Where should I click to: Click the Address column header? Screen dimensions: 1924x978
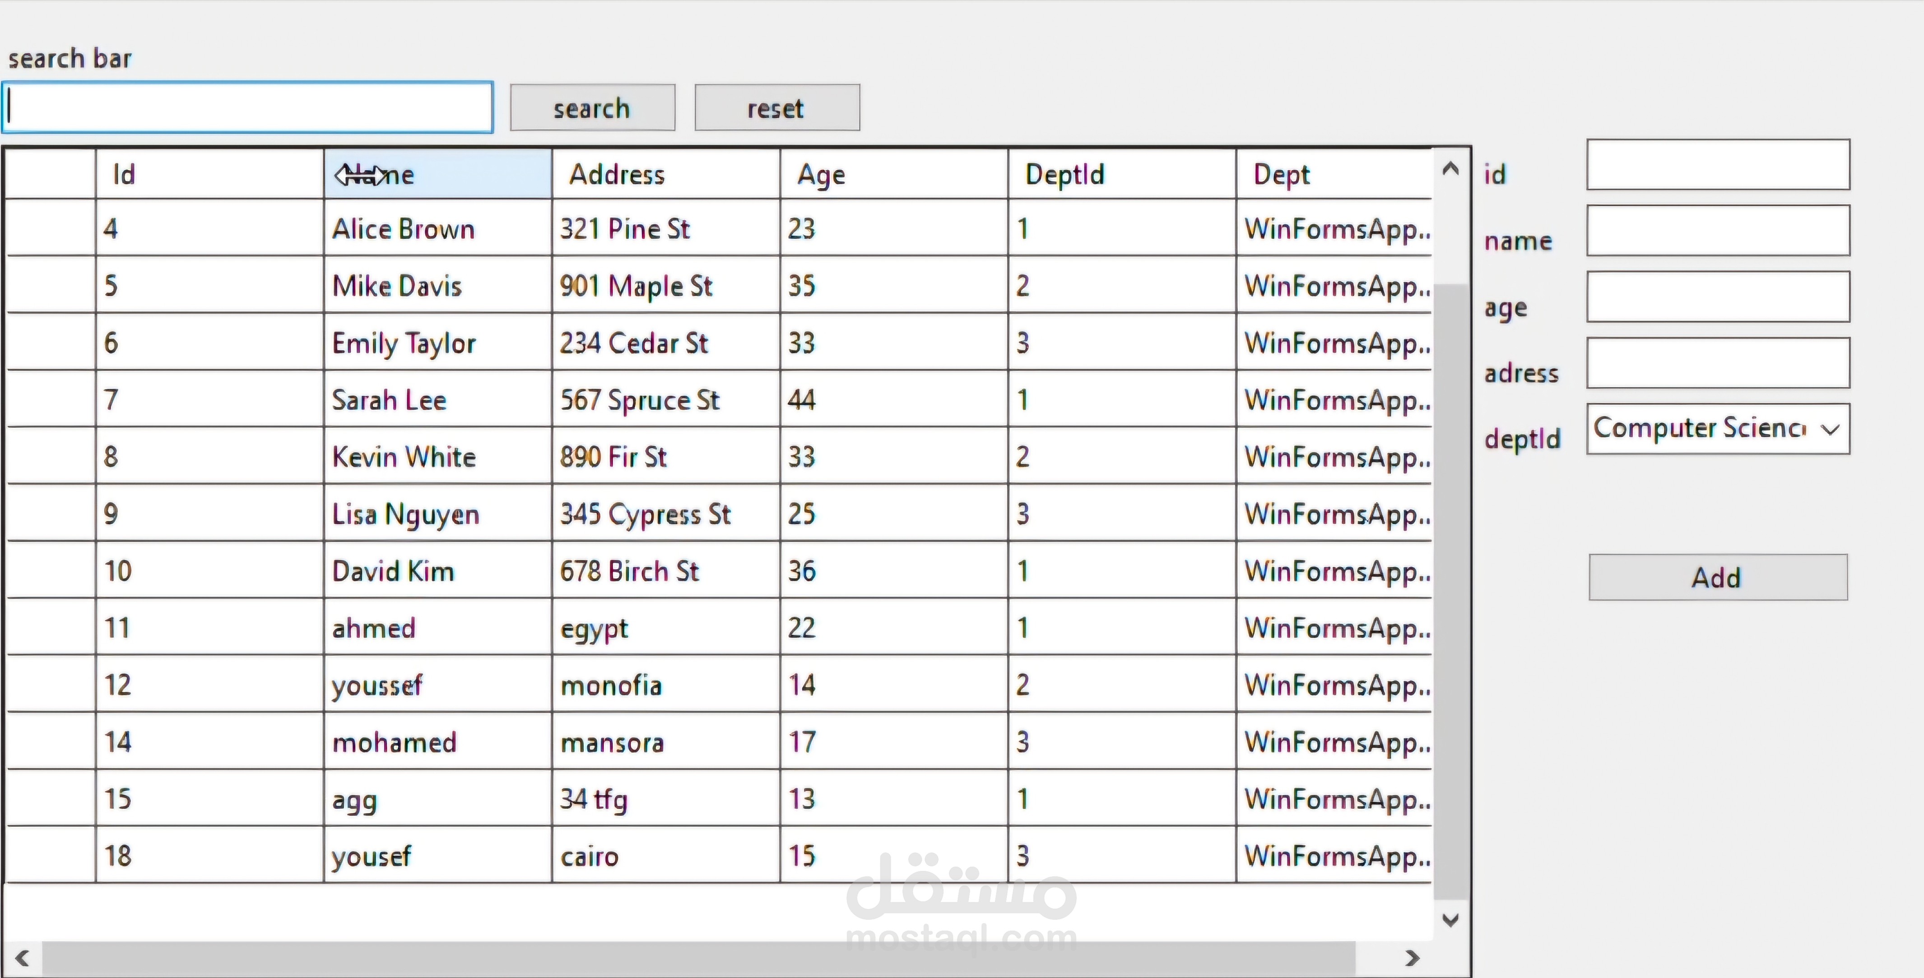point(665,175)
